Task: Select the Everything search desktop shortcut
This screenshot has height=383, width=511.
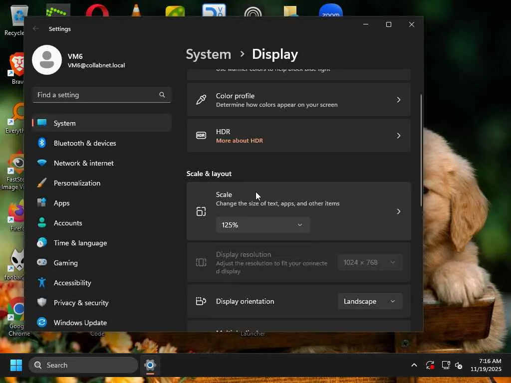Action: coord(14,118)
